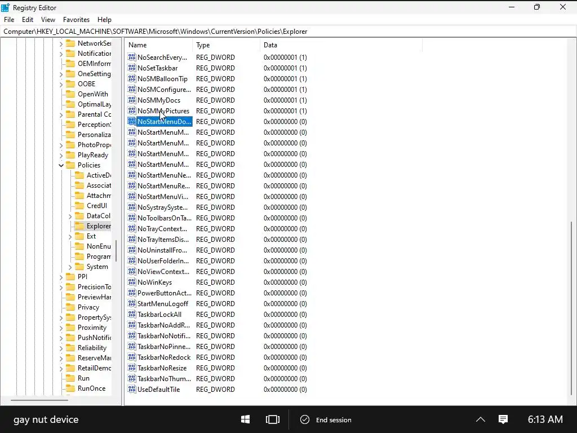Expand the Reliability tree node
The height and width of the screenshot is (433, 577).
[x=61, y=348]
